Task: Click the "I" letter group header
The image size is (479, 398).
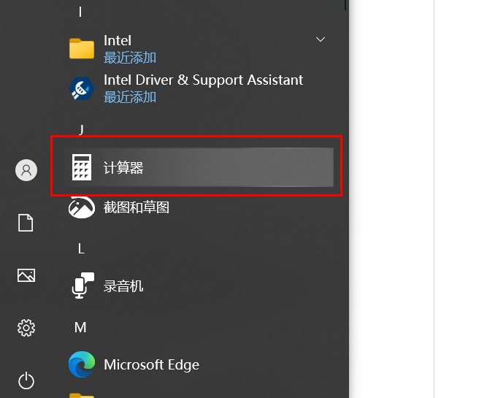Action: [x=80, y=12]
